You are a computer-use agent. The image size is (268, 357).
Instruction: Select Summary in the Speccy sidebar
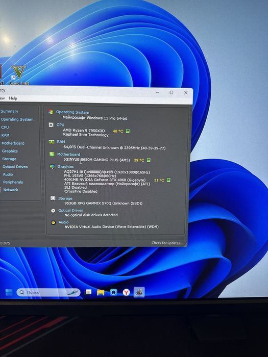coord(9,111)
